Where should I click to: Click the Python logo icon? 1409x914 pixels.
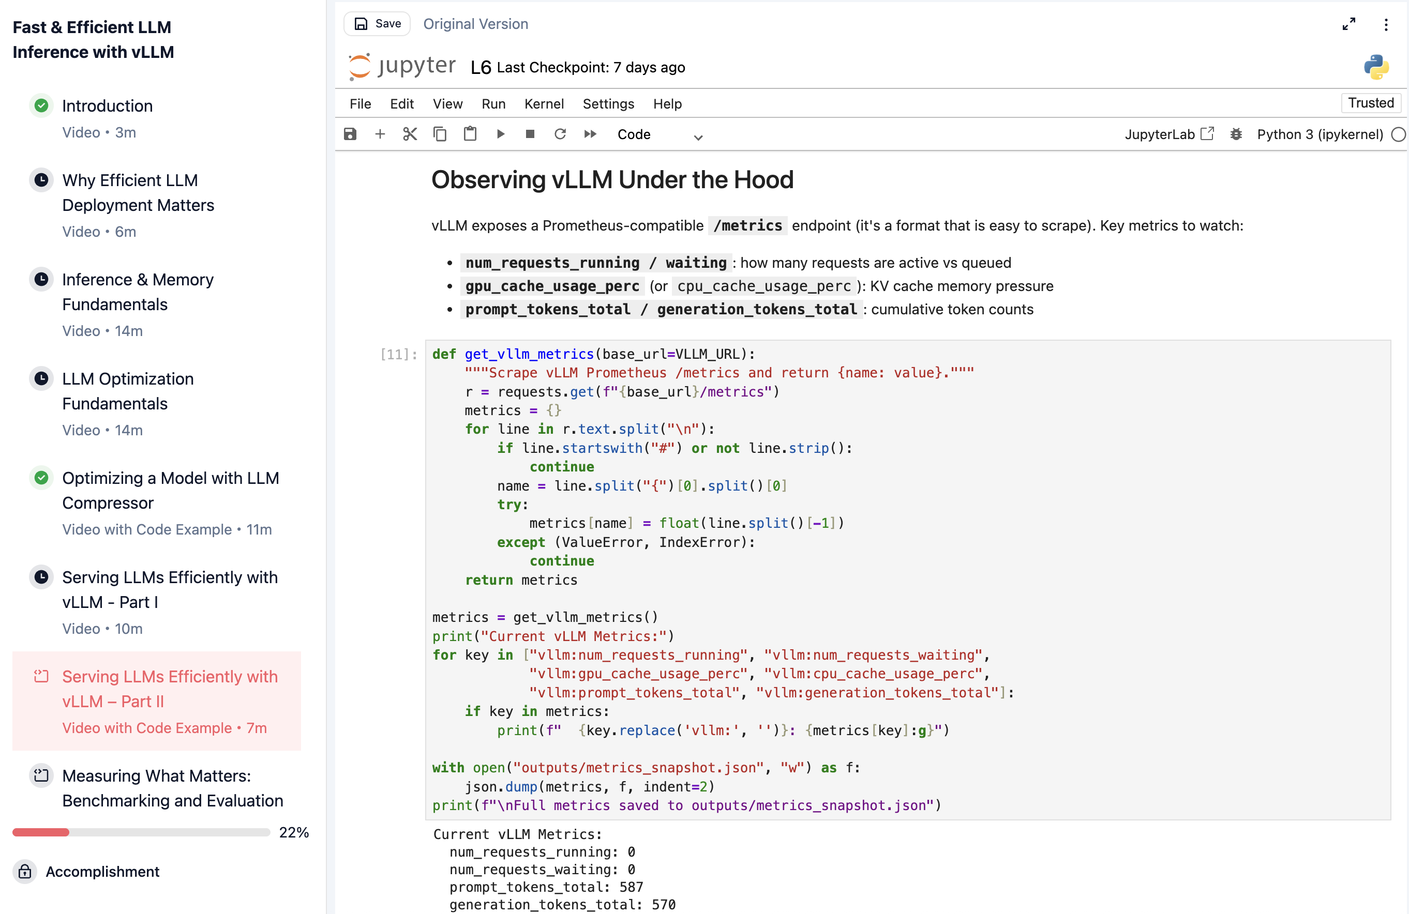(1376, 67)
